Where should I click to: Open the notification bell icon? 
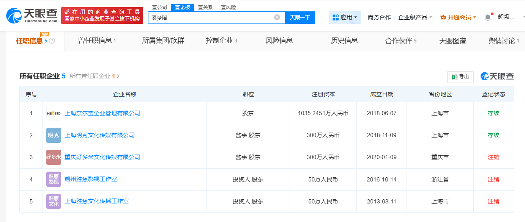[489, 17]
